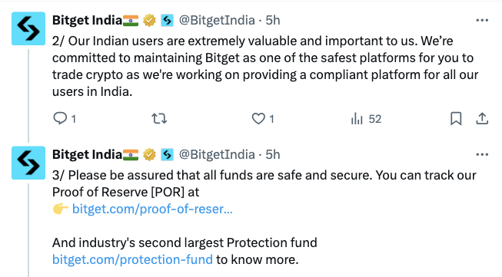Click Bitget India name on second tweet
Image resolution: width=502 pixels, height=277 pixels.
click(x=87, y=155)
